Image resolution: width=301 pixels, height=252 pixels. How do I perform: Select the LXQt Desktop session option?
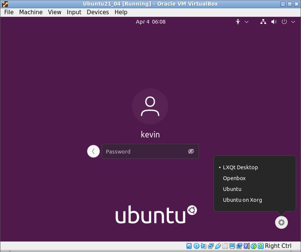click(240, 167)
